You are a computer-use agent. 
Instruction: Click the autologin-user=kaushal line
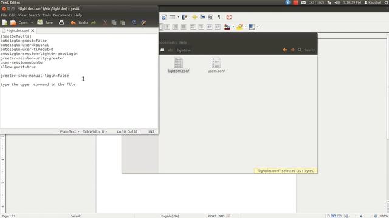pyautogui.click(x=24, y=45)
